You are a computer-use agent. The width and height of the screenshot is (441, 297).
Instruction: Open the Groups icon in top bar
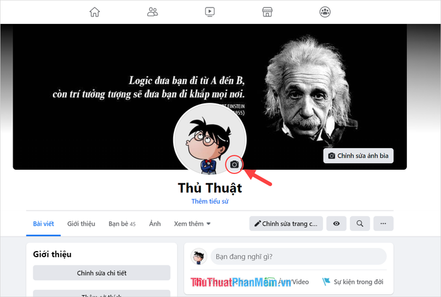click(325, 12)
